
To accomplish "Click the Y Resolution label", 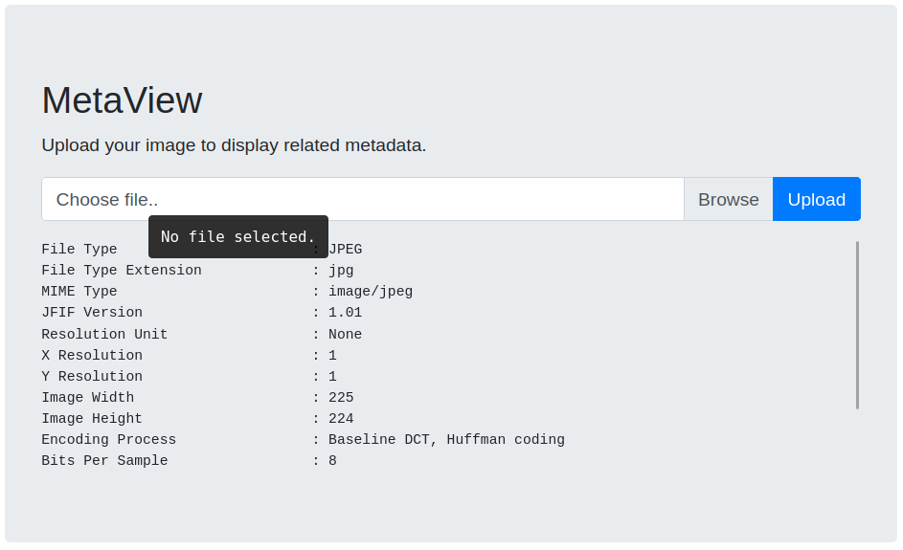I will point(92,377).
